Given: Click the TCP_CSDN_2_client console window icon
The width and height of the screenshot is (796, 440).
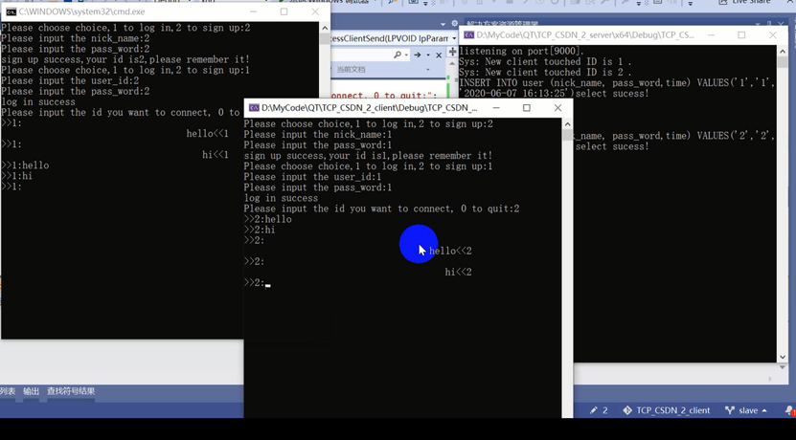Looking at the screenshot, I should click(254, 108).
